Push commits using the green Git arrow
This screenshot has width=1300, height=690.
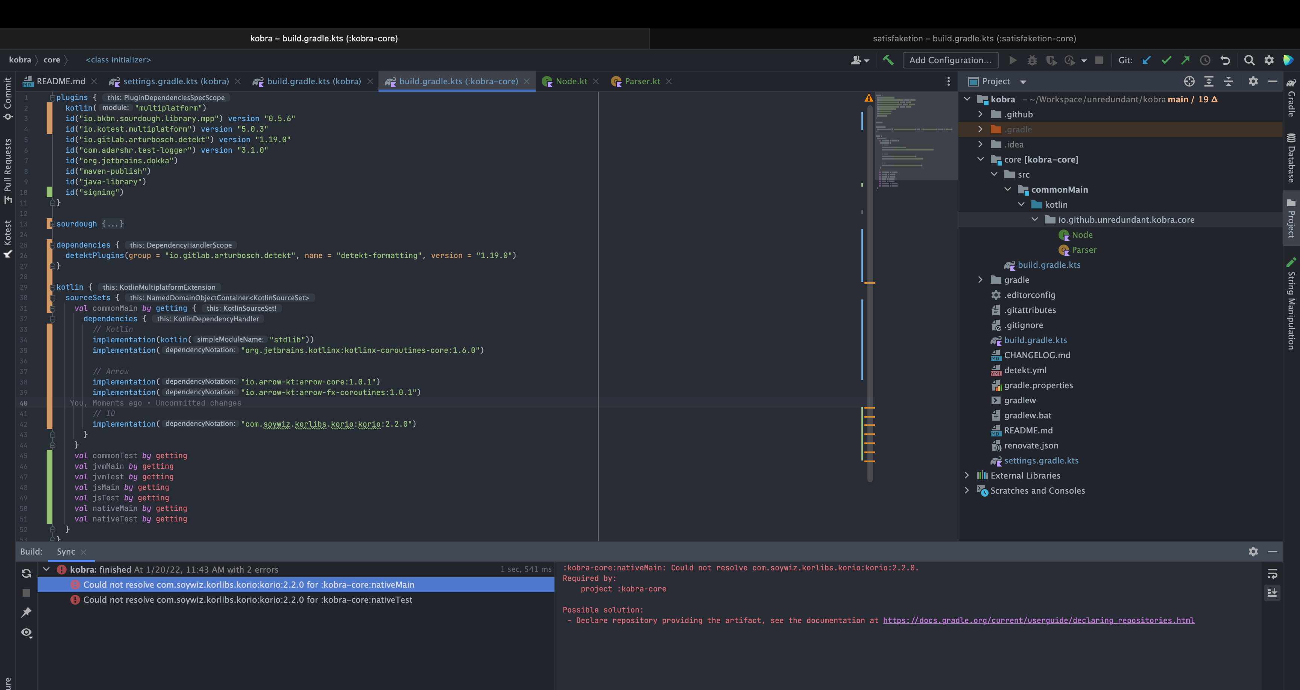1185,60
